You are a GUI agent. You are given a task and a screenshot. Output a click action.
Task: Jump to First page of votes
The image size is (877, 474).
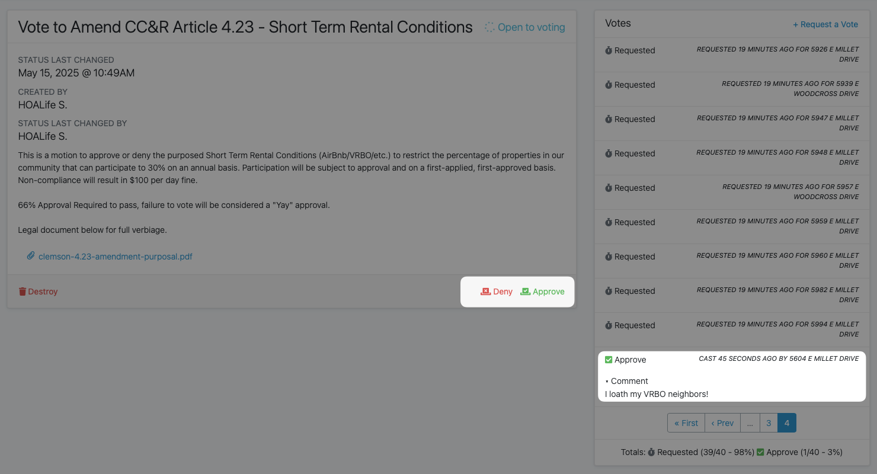tap(686, 423)
